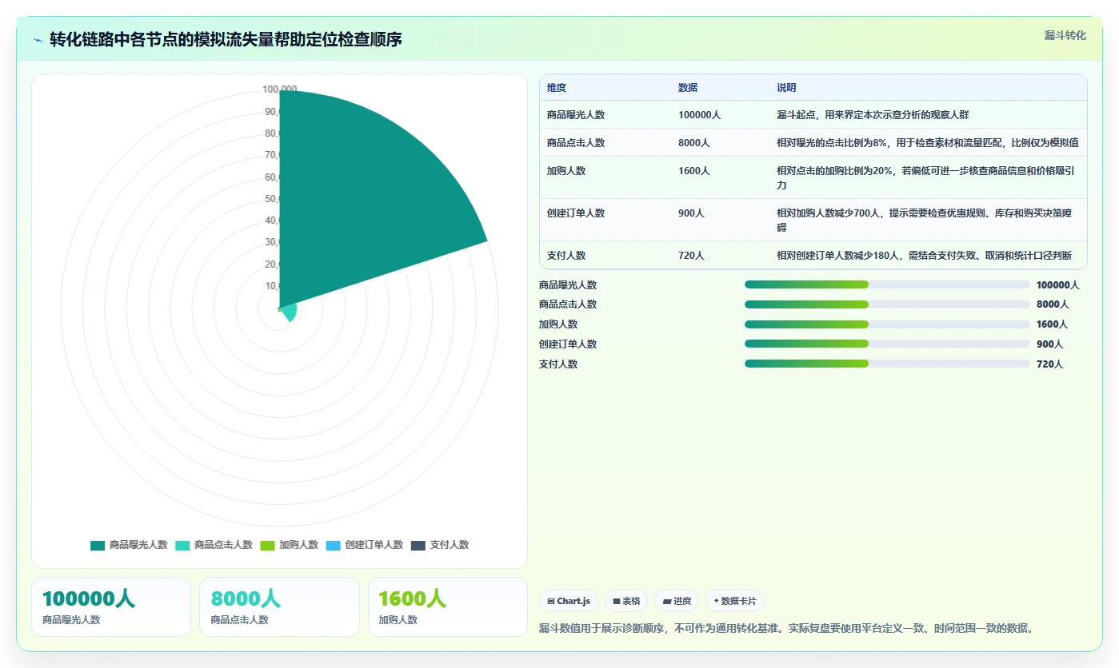Select the 表格 tag chip

pos(626,601)
